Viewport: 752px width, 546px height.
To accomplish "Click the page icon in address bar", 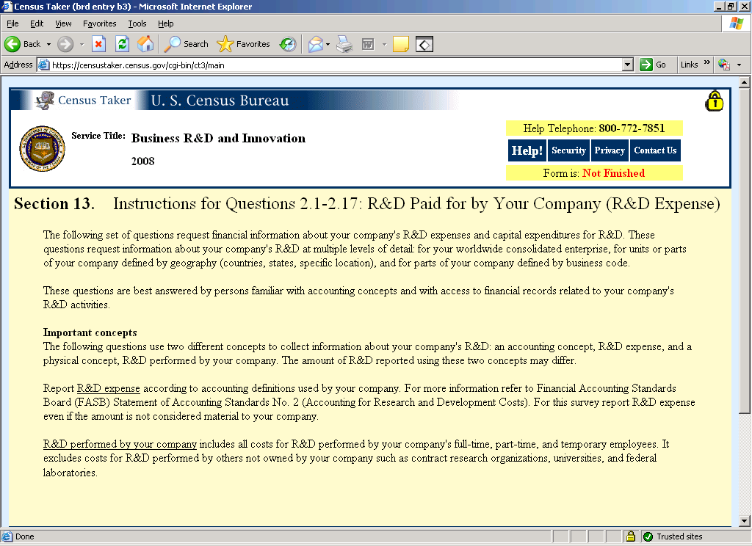I will tap(43, 65).
